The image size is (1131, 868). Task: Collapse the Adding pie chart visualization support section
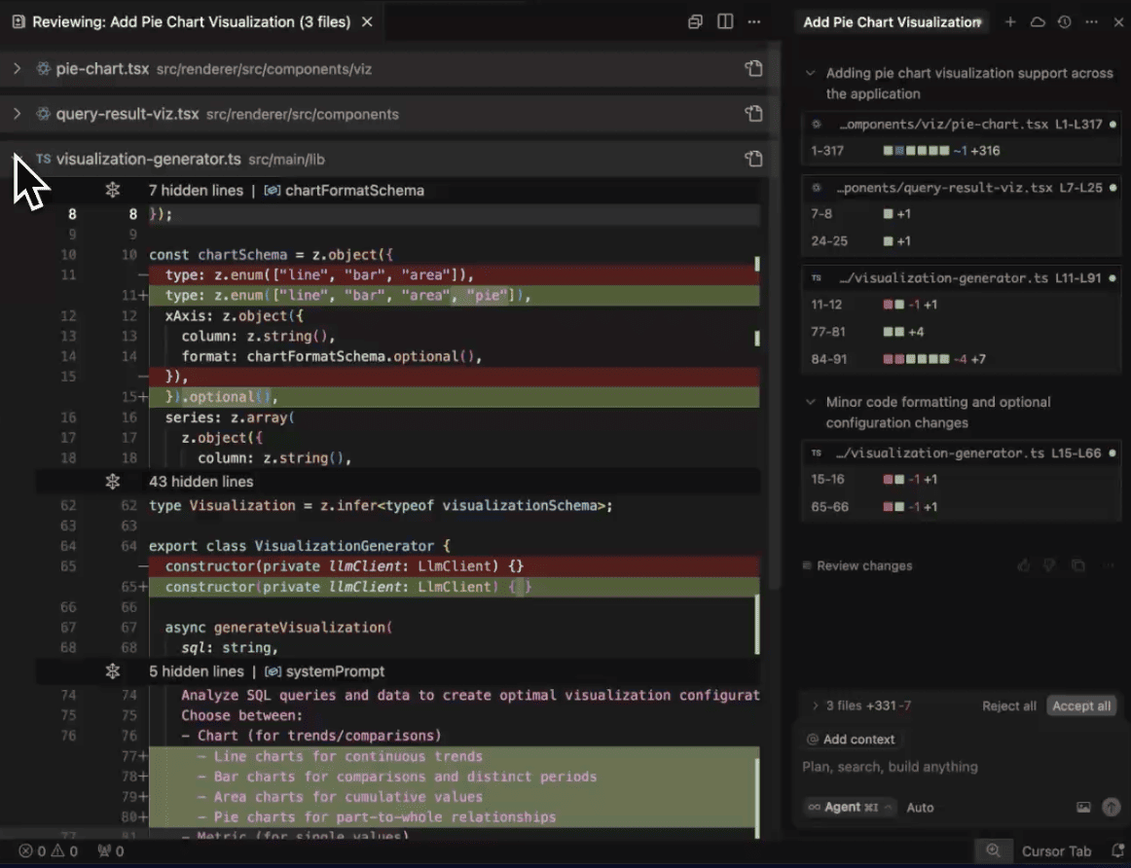point(810,73)
